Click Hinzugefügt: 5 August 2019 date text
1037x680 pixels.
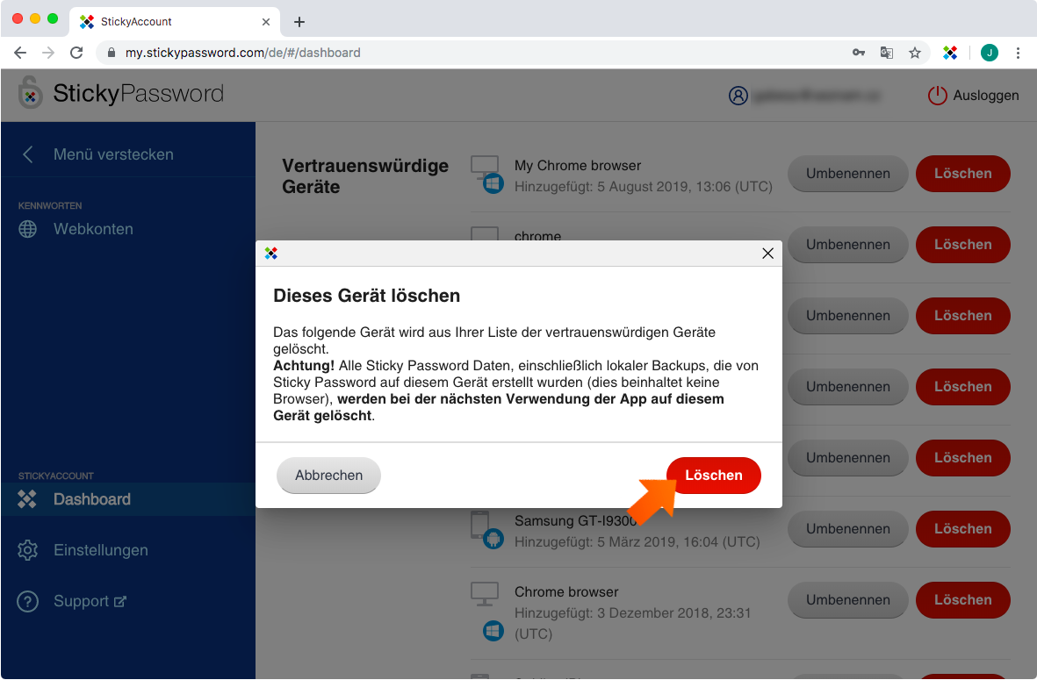(x=644, y=186)
